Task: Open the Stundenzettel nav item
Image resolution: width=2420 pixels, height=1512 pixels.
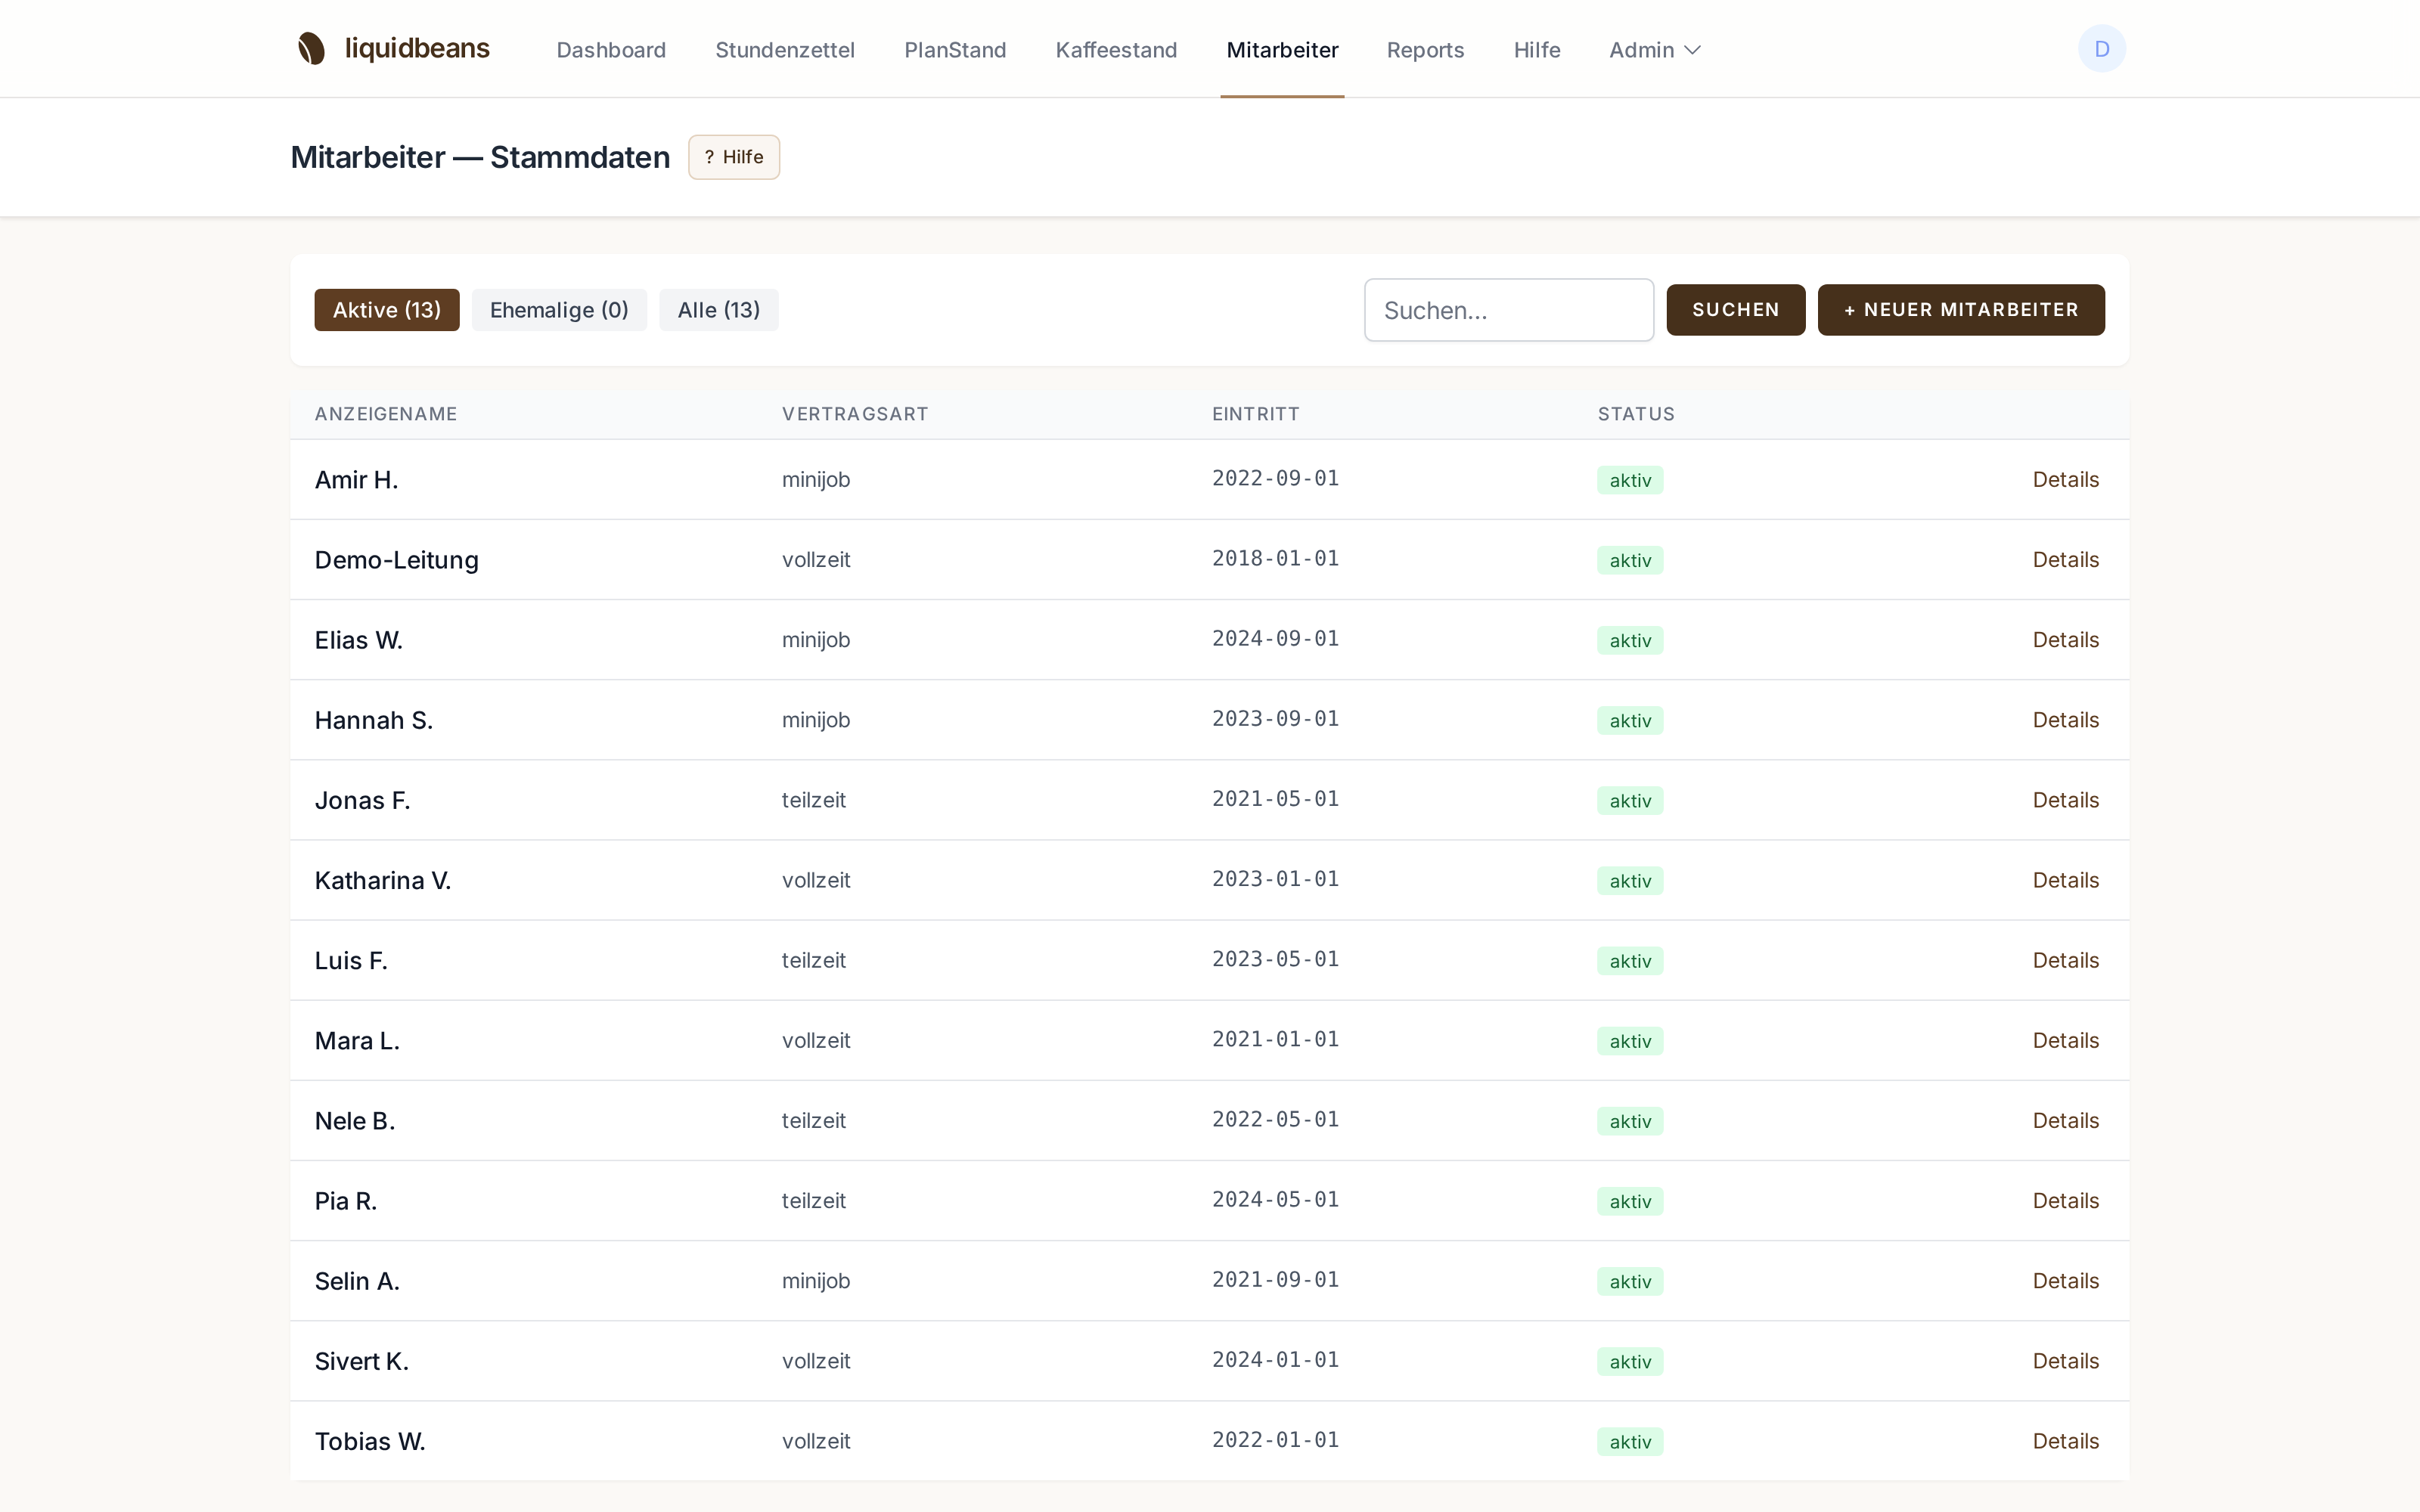Action: [x=785, y=50]
